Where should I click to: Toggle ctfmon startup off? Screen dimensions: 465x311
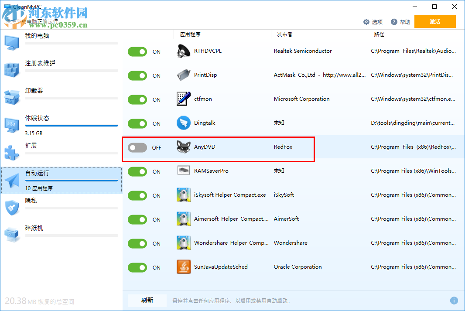tap(137, 99)
